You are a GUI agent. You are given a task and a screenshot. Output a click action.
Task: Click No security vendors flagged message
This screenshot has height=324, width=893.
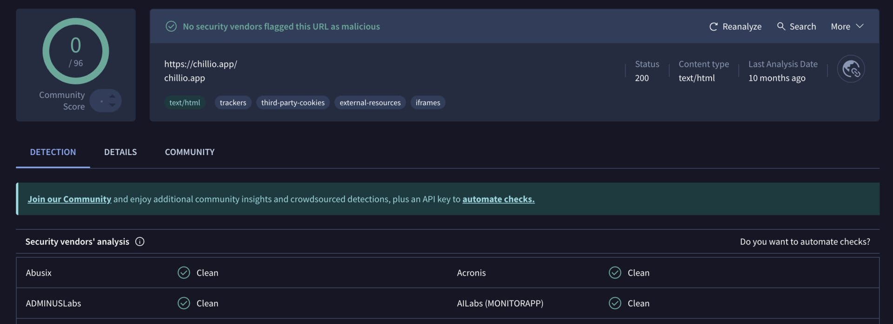(x=281, y=26)
